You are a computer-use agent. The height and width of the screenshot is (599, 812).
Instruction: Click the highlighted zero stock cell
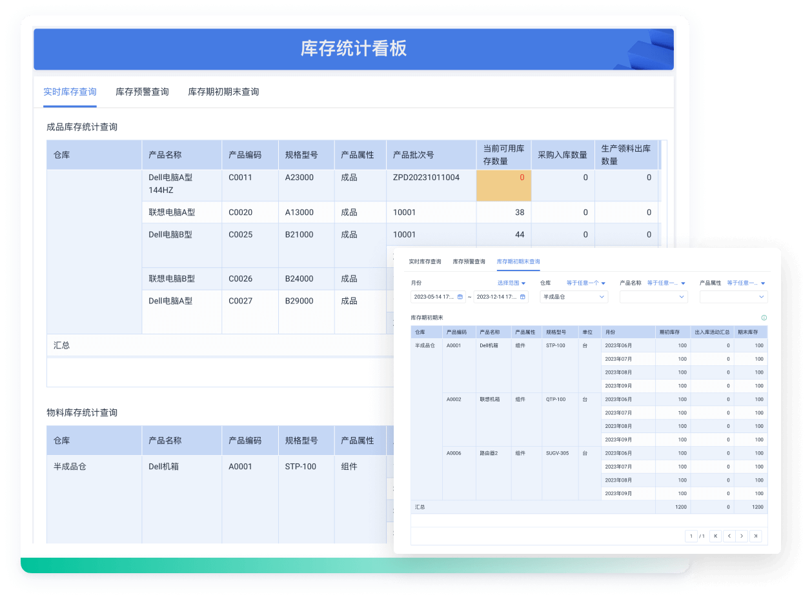coord(503,186)
